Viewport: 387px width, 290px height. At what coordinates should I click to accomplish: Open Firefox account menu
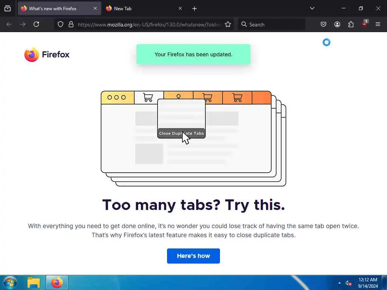337,24
